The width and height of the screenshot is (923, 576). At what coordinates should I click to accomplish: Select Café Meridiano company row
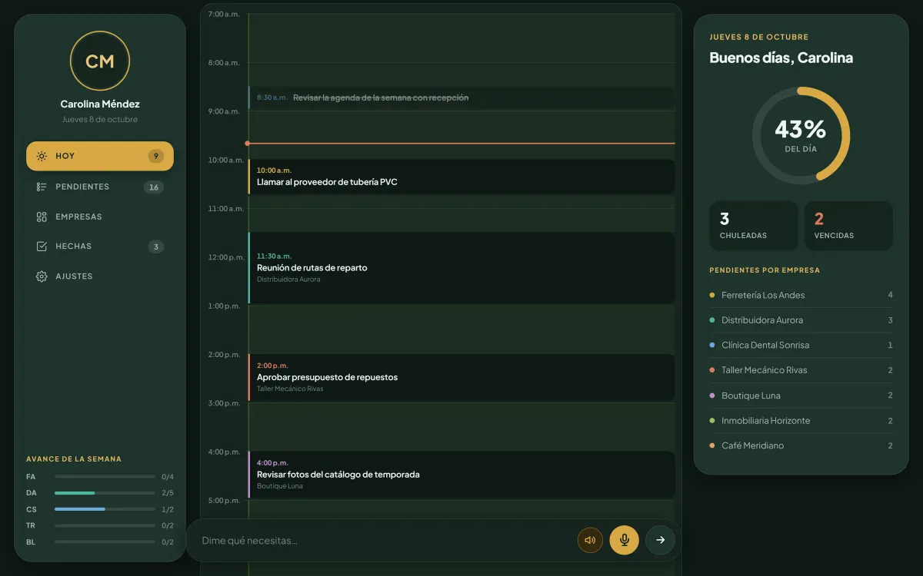pyautogui.click(x=801, y=445)
